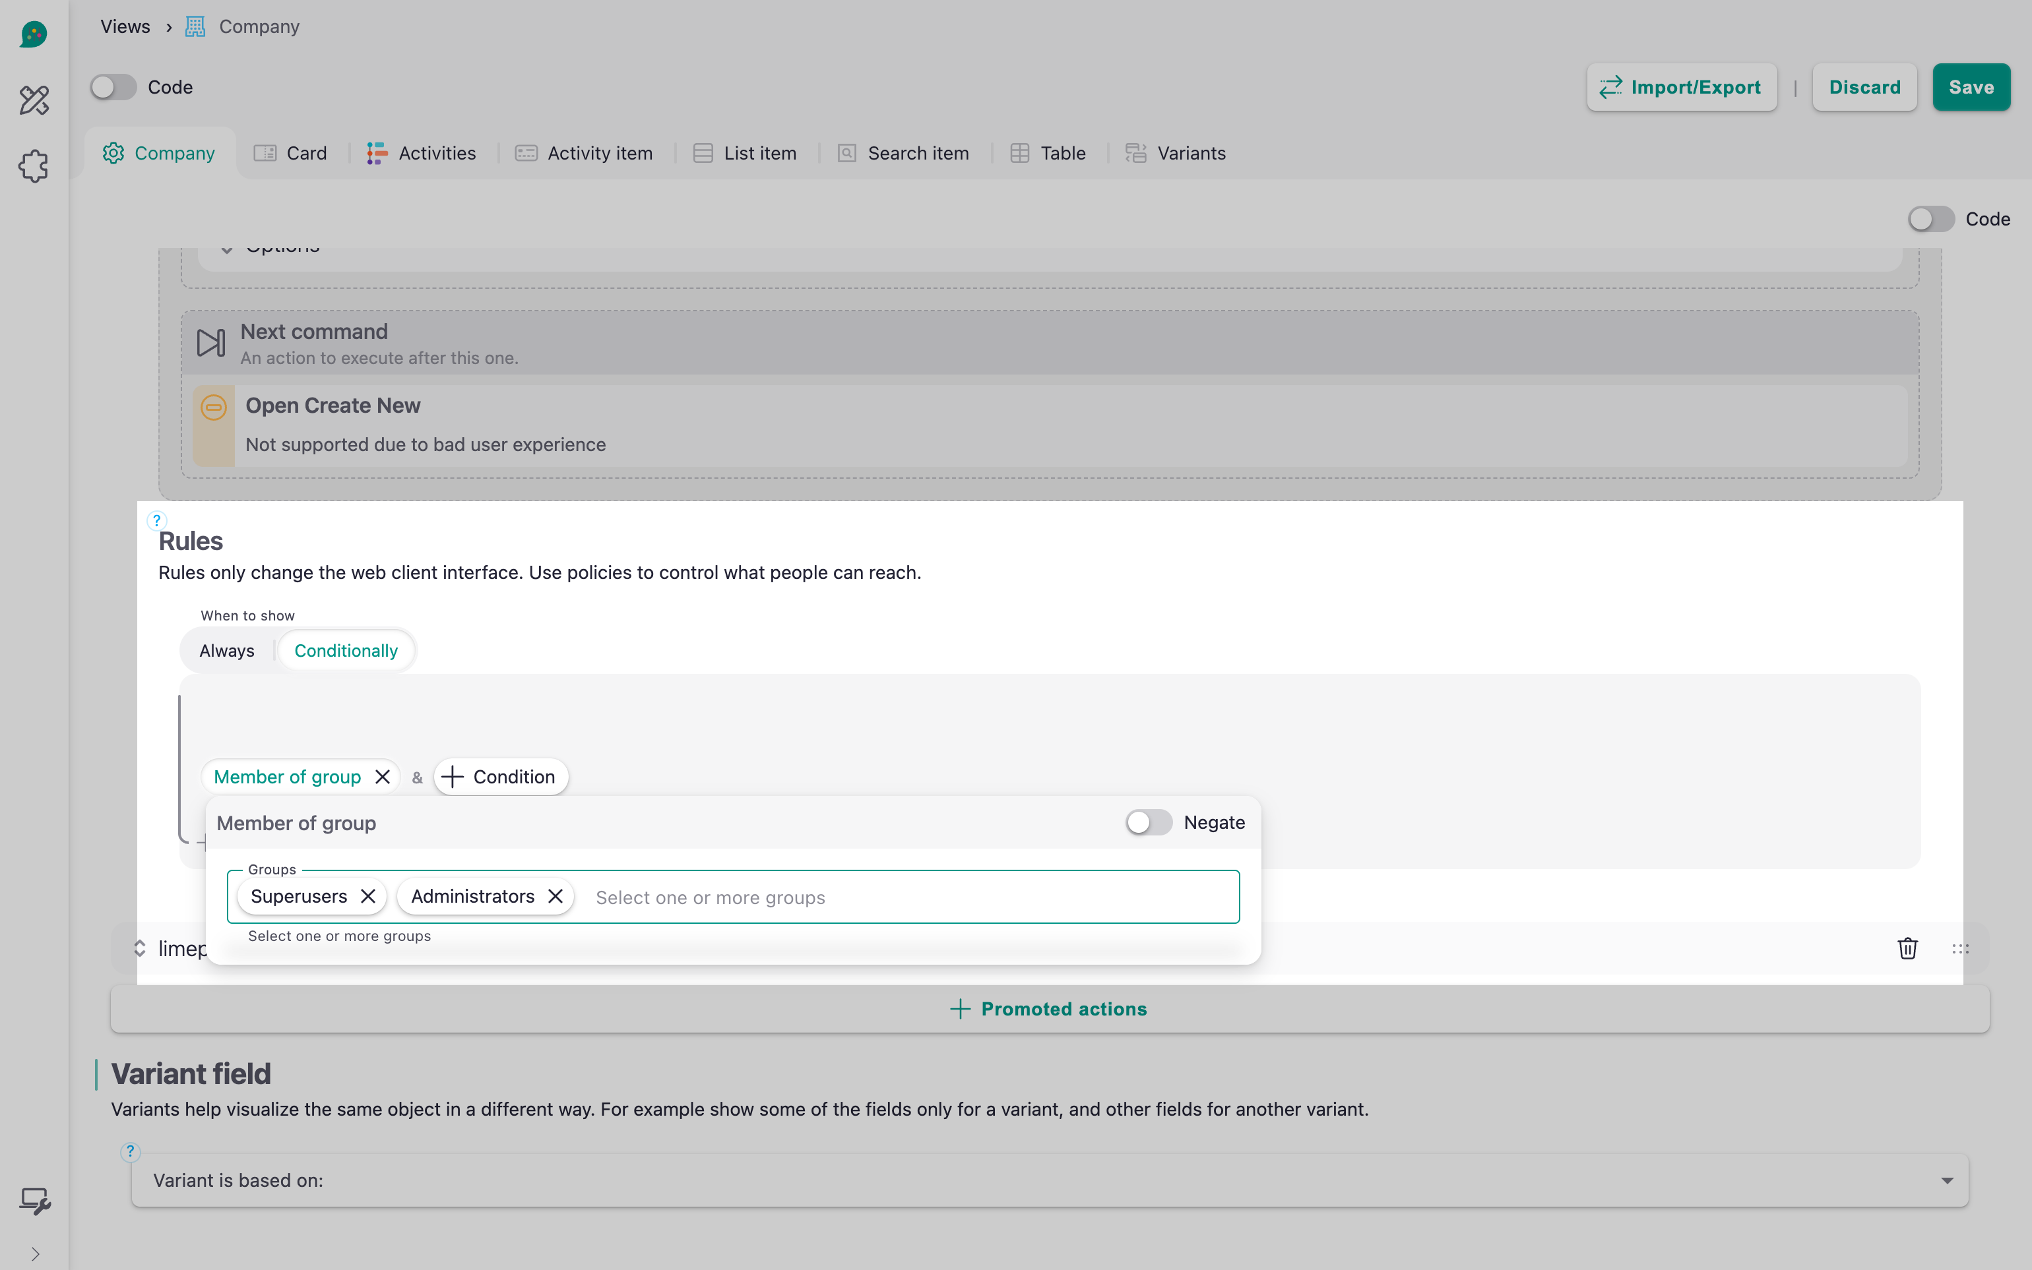Remove the Superusers group chip

pyautogui.click(x=368, y=896)
